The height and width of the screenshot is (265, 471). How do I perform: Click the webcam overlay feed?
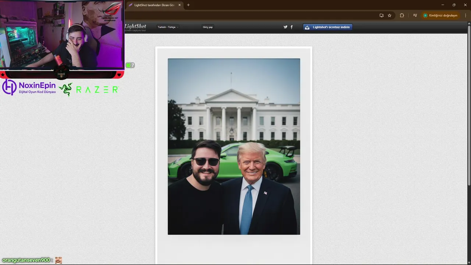(x=62, y=35)
